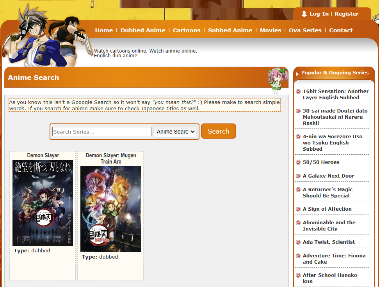Click bullet icon next to Ada Twist, Scientist
Viewport: 379px width, 287px height.
(x=298, y=242)
